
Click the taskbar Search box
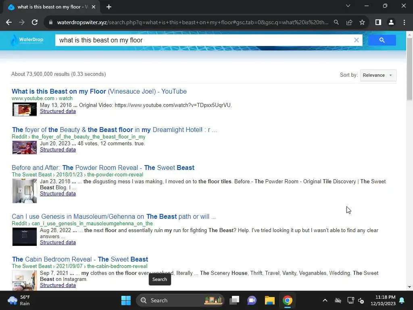point(180,300)
